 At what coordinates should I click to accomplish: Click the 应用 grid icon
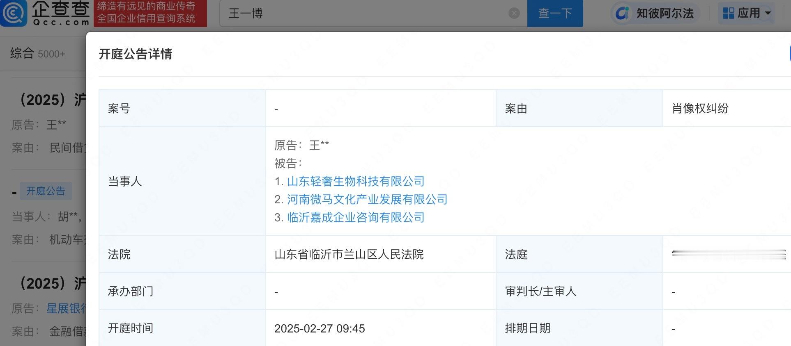729,13
